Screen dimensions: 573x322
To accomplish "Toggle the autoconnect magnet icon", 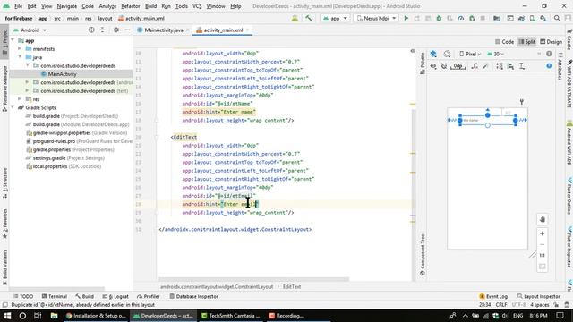I will click(x=444, y=66).
